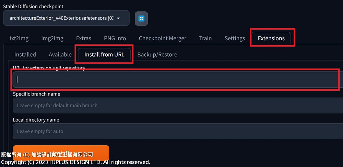
Task: Click the 'Stable Diffusion checkpoint' label text
Action: (33, 7)
